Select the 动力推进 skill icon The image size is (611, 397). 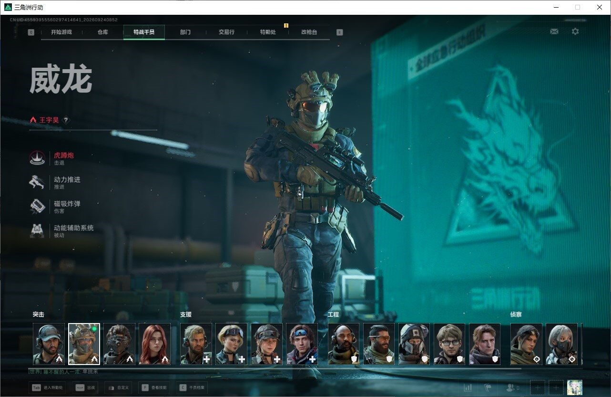pos(37,182)
